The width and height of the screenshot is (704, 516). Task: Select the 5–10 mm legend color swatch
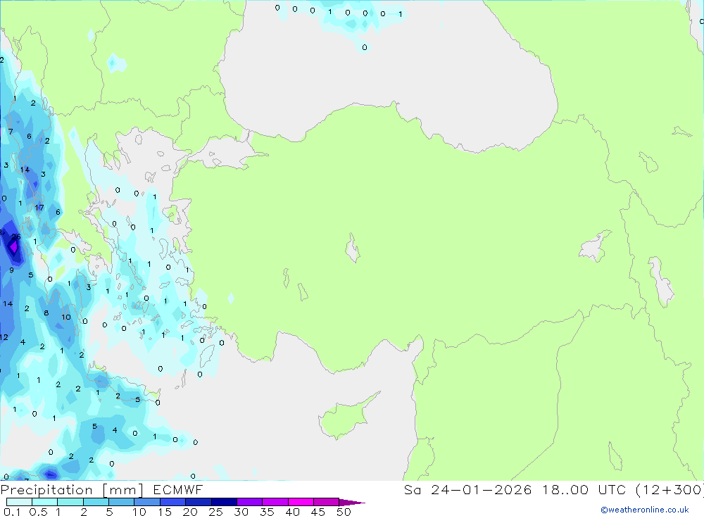(x=122, y=502)
